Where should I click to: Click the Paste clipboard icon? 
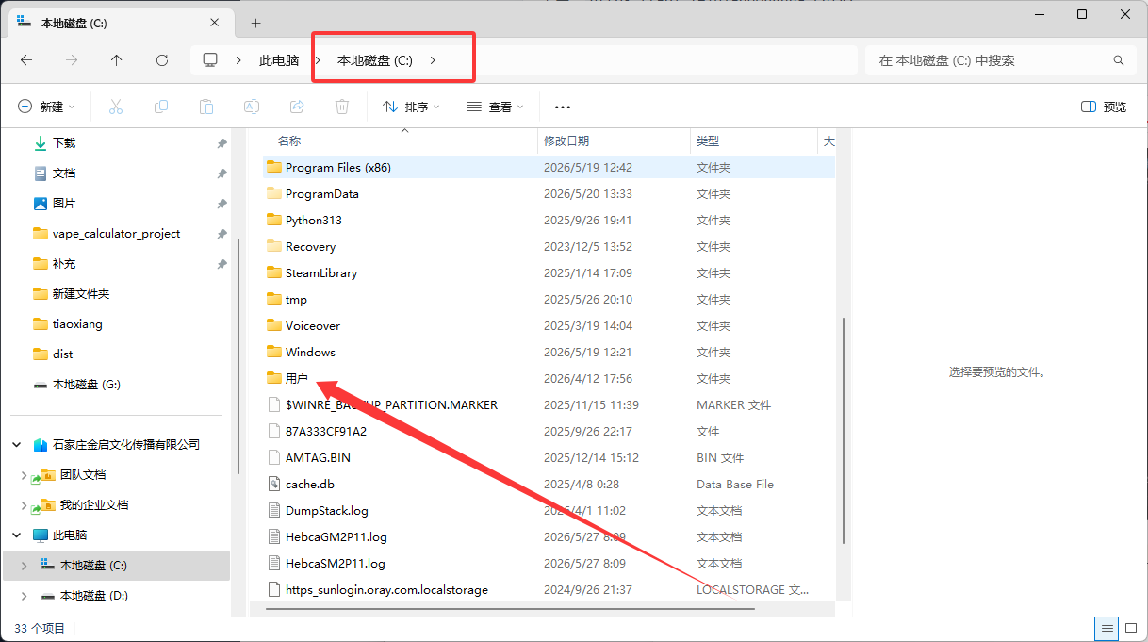206,107
